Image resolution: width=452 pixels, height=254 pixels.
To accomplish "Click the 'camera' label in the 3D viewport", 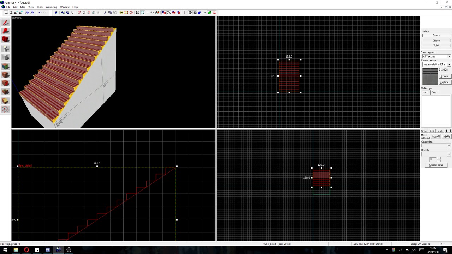I will tap(17, 18).
